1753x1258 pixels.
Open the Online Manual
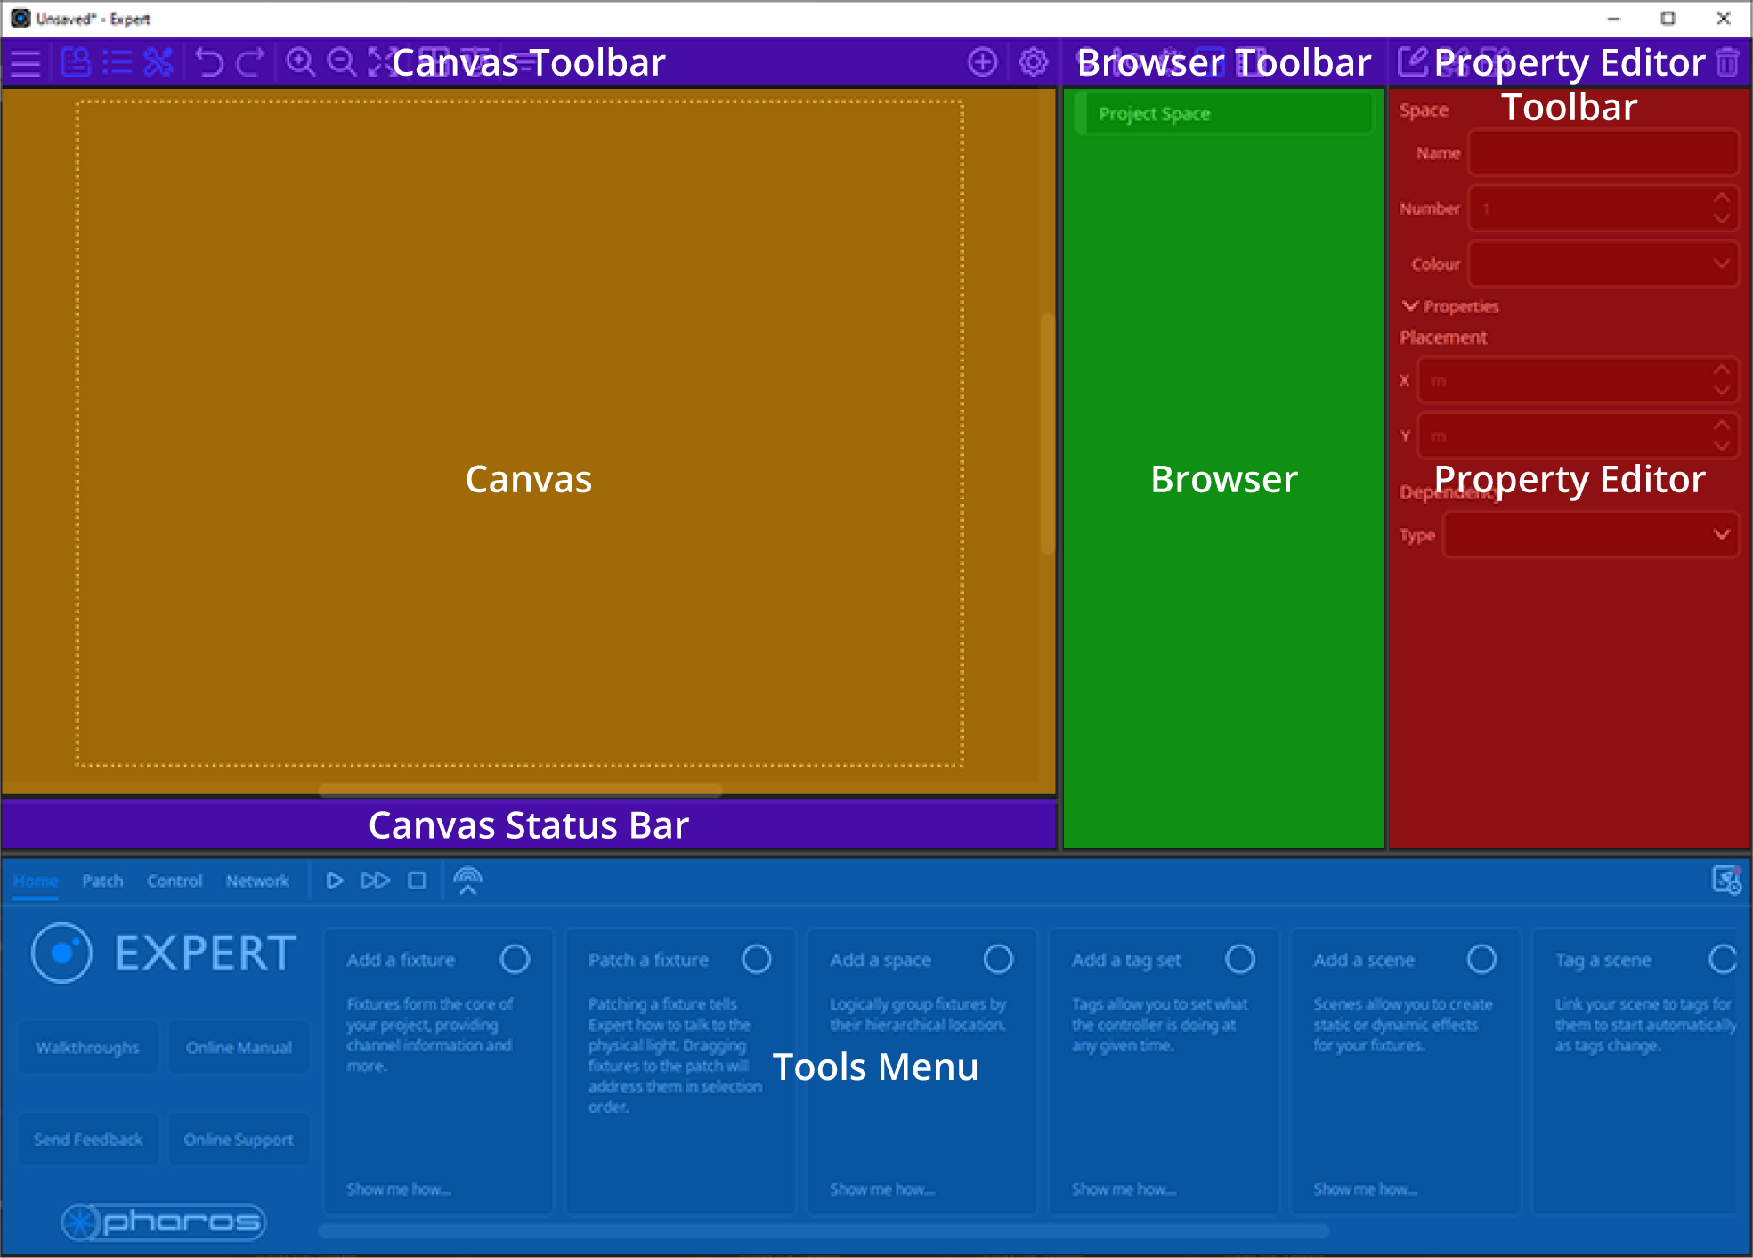point(239,1048)
